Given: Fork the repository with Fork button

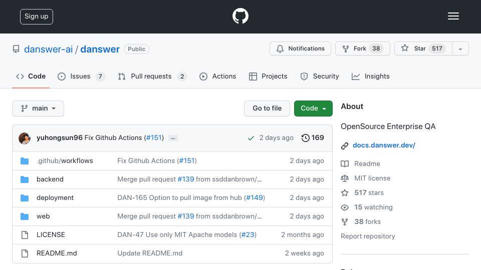Looking at the screenshot, I should [363, 48].
